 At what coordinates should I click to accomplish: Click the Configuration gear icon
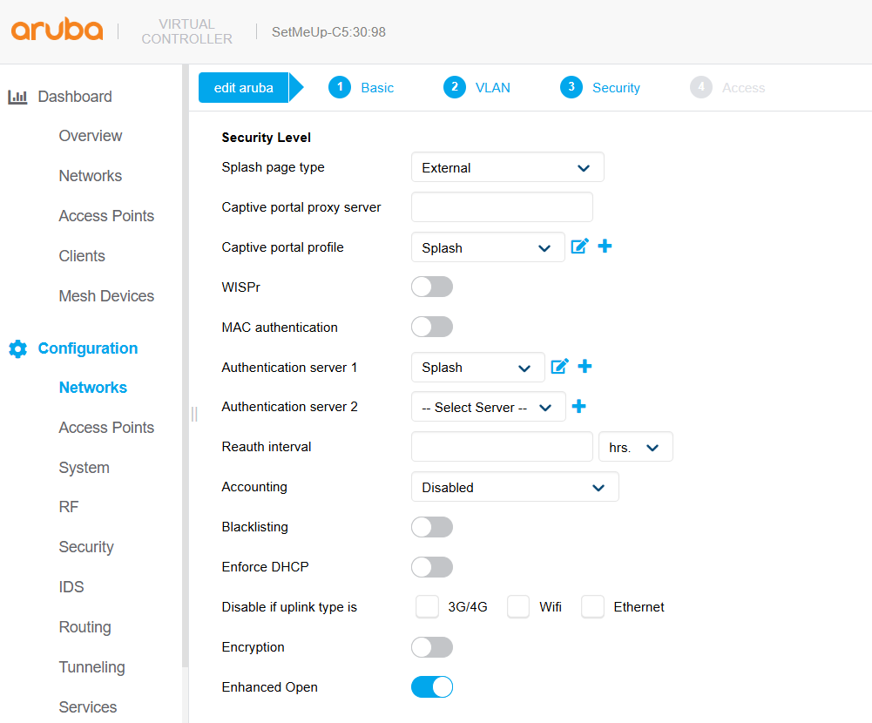[17, 348]
